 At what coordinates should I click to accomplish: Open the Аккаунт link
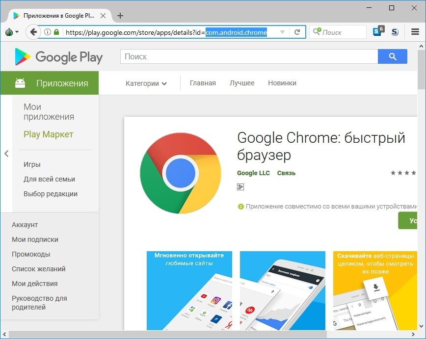tap(25, 225)
